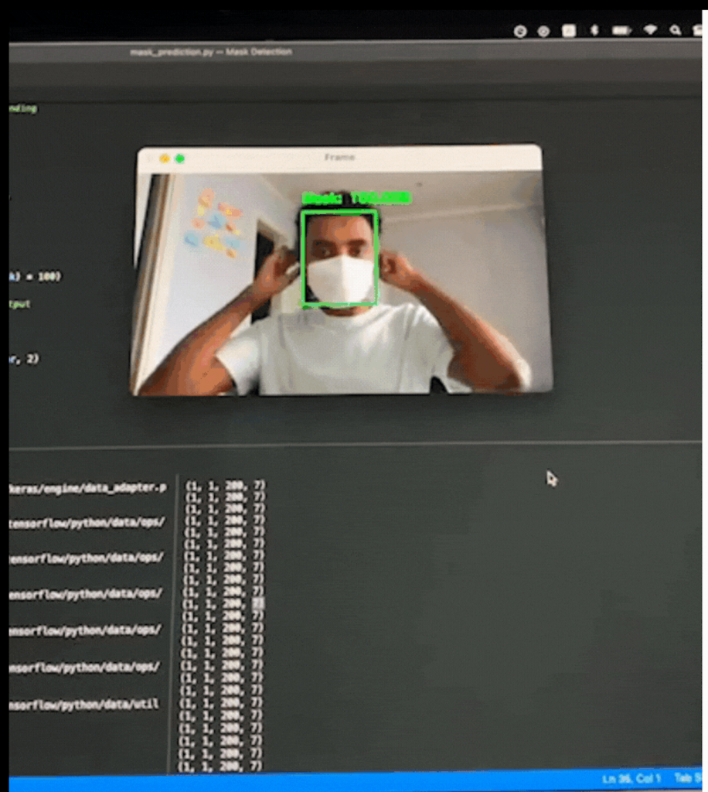Screen dimensions: 708x792
Task: Click the Tab Size status bar item
Action: (x=686, y=778)
